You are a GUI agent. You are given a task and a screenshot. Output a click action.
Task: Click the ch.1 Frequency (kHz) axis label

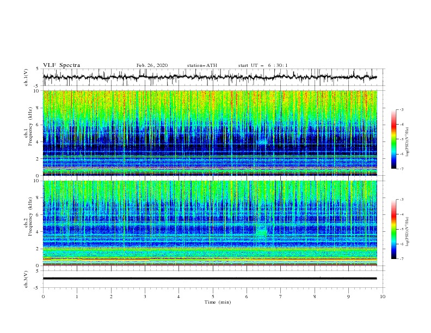click(28, 126)
